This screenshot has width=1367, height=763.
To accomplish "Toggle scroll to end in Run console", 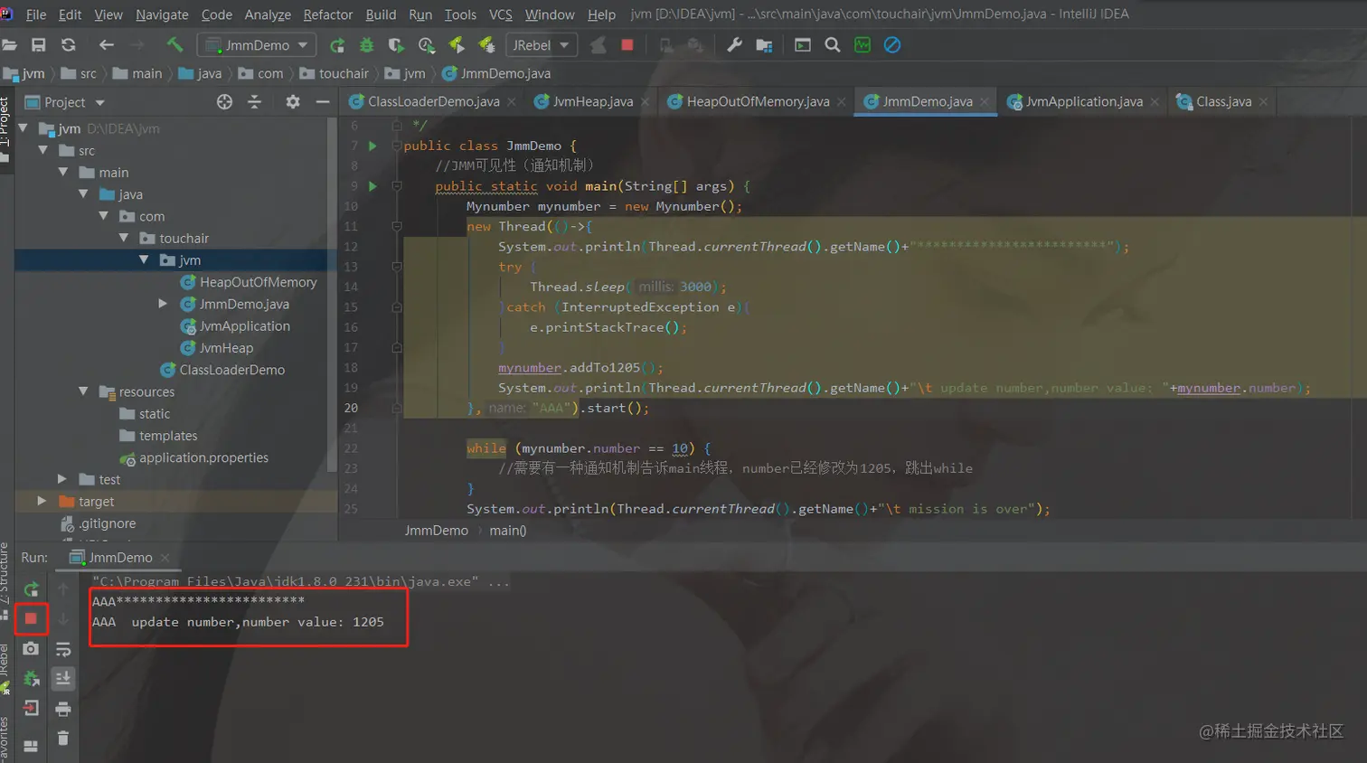I will point(63,678).
